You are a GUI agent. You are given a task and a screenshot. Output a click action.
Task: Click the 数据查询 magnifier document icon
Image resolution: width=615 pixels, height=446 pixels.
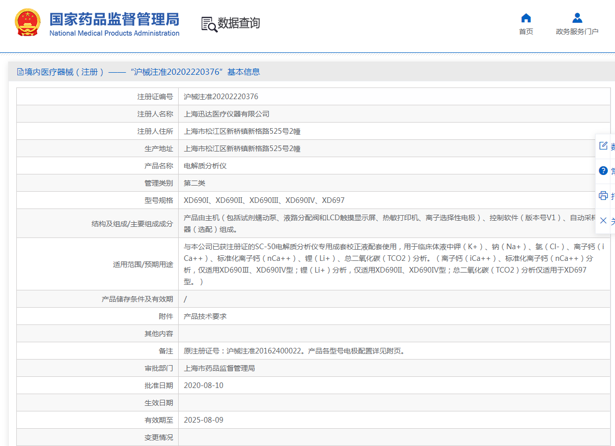coord(209,24)
